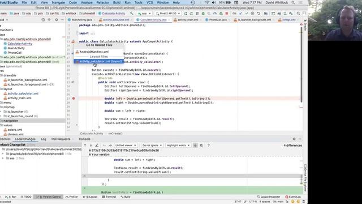Open the Unified viewer dropdown
This screenshot has height=204, width=362.
point(126,146)
